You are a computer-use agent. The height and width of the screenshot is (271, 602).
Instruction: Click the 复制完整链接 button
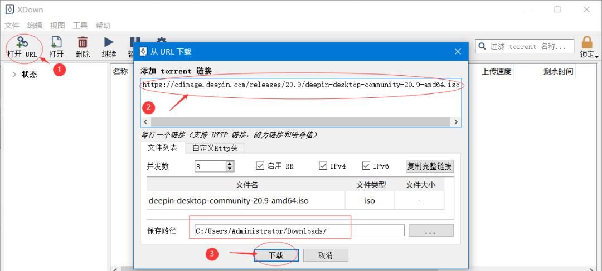click(430, 166)
